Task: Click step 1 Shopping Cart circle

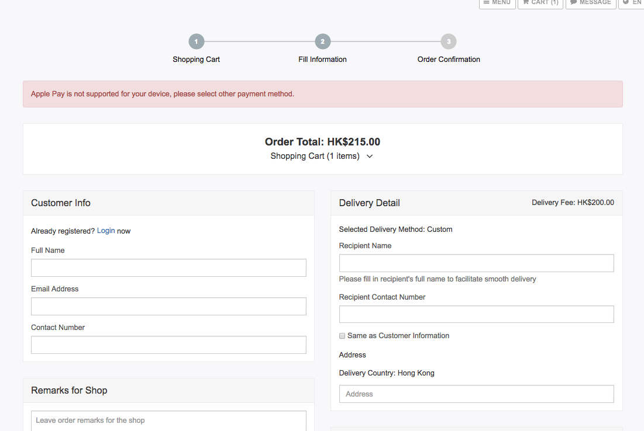Action: point(197,41)
